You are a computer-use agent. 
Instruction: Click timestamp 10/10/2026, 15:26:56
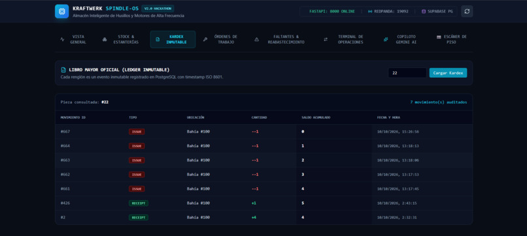(398, 132)
